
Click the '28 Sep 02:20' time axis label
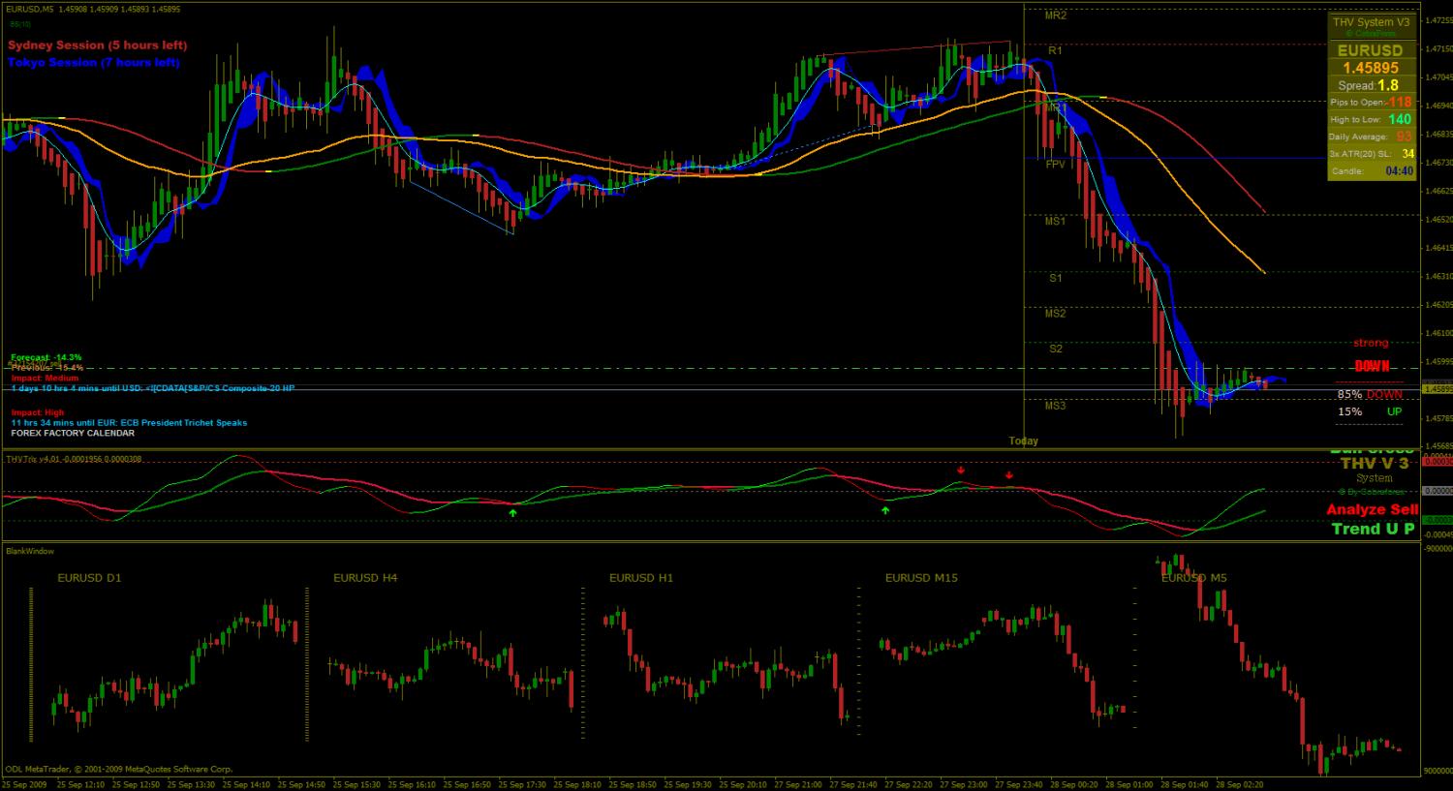point(1239,784)
